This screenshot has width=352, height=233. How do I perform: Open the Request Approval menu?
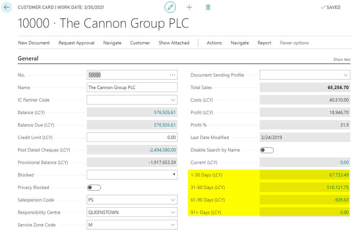[x=76, y=43]
